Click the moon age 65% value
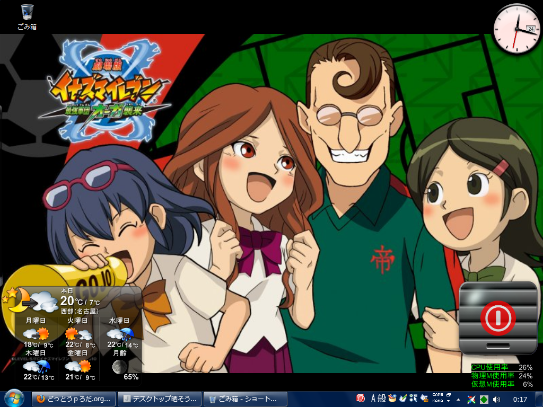 point(131,377)
